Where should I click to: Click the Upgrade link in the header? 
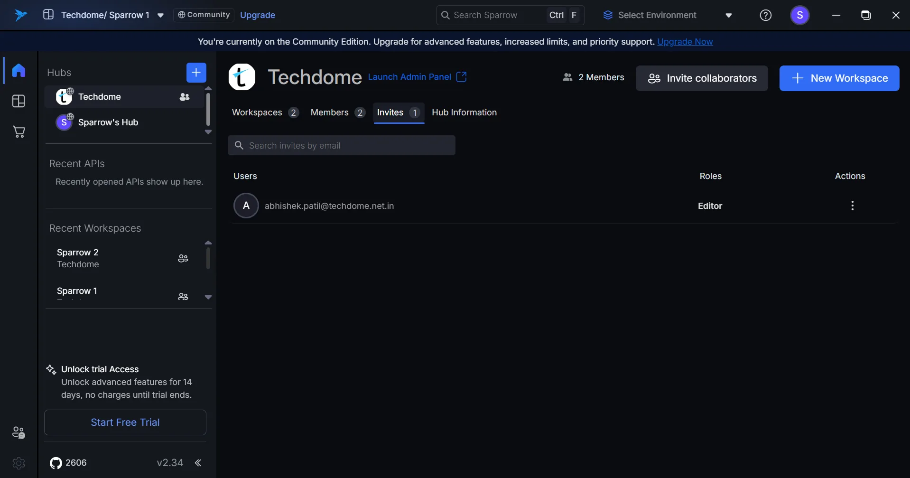click(x=258, y=15)
